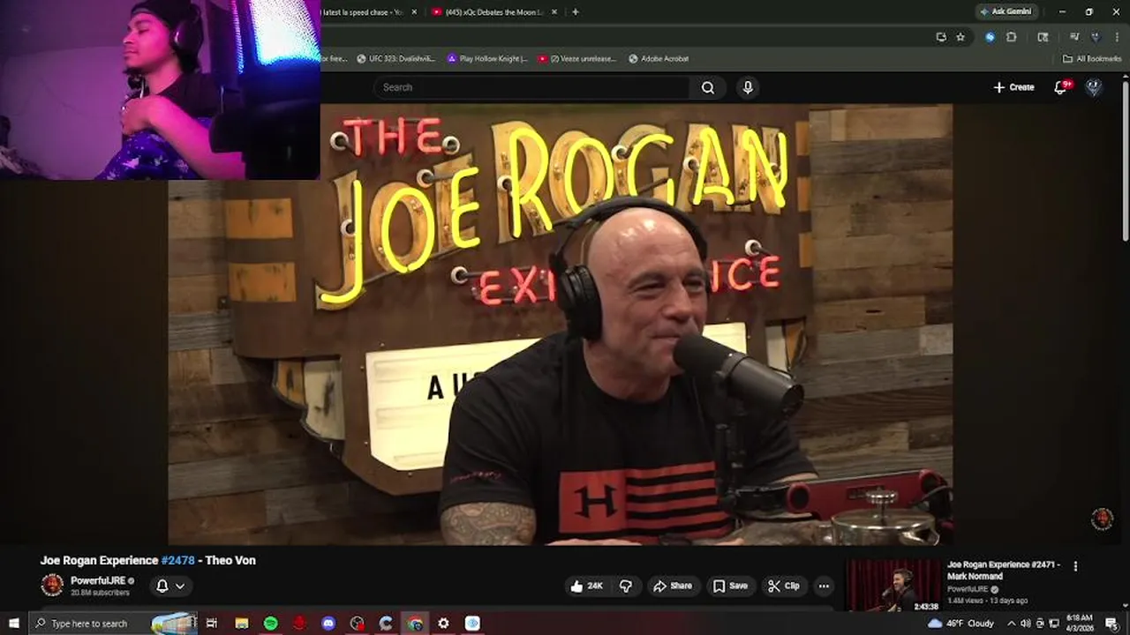Click the Joe Rogan video player
Screen dimensions: 1130x635
(x=561, y=324)
